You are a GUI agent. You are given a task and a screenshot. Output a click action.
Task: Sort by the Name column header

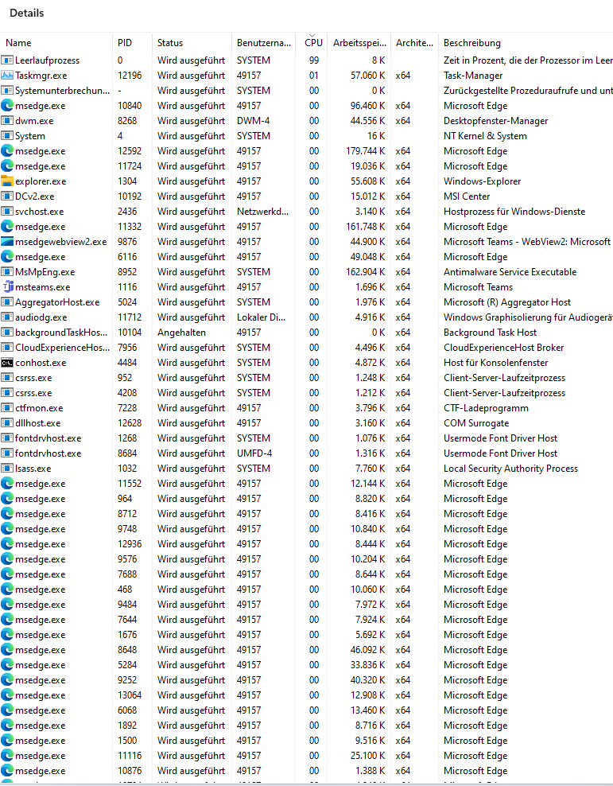click(56, 43)
